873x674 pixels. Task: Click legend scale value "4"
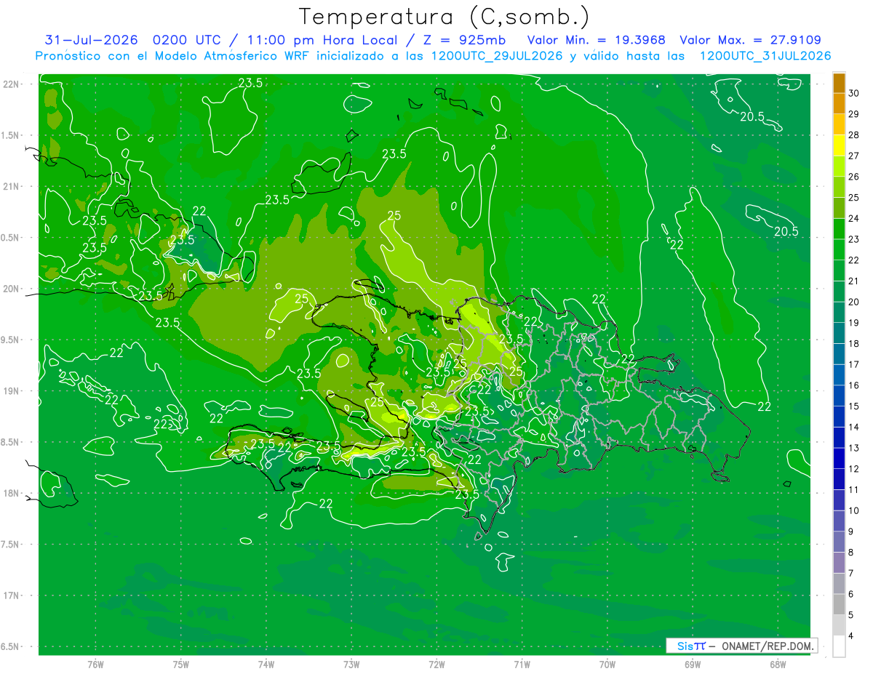click(x=851, y=636)
